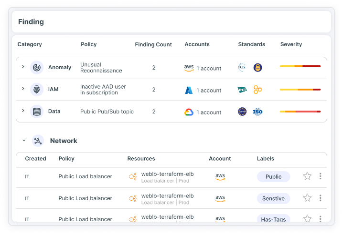Click the Azure logo in IAM row
343x235 pixels.
tap(189, 90)
